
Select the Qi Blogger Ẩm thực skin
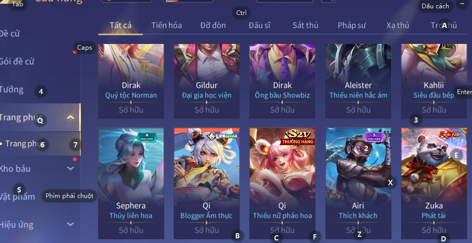tap(207, 183)
